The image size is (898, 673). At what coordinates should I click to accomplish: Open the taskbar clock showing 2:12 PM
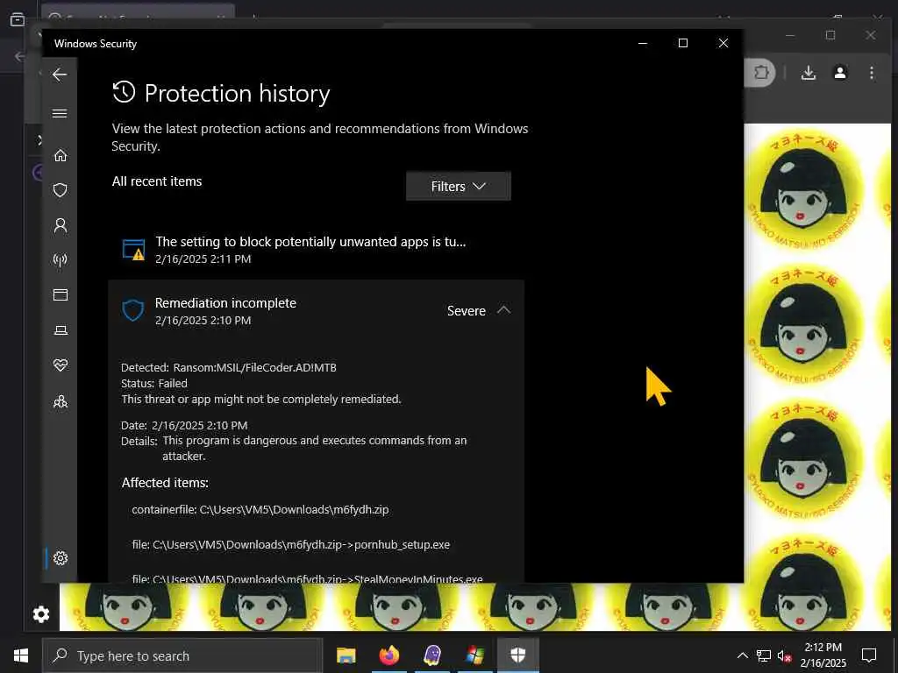tap(823, 655)
